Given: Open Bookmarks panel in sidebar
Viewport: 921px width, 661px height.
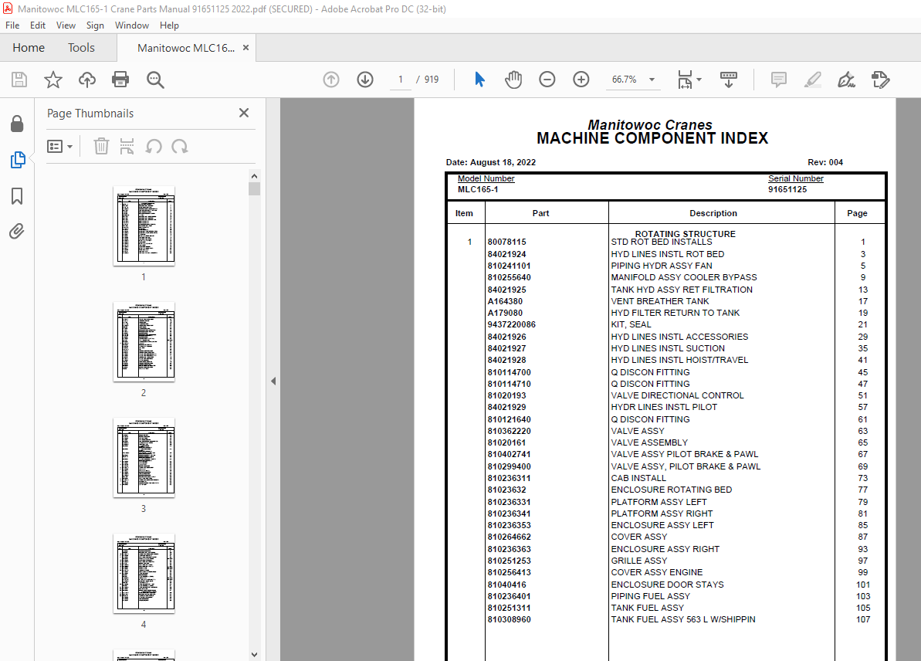Looking at the screenshot, I should pyautogui.click(x=17, y=196).
